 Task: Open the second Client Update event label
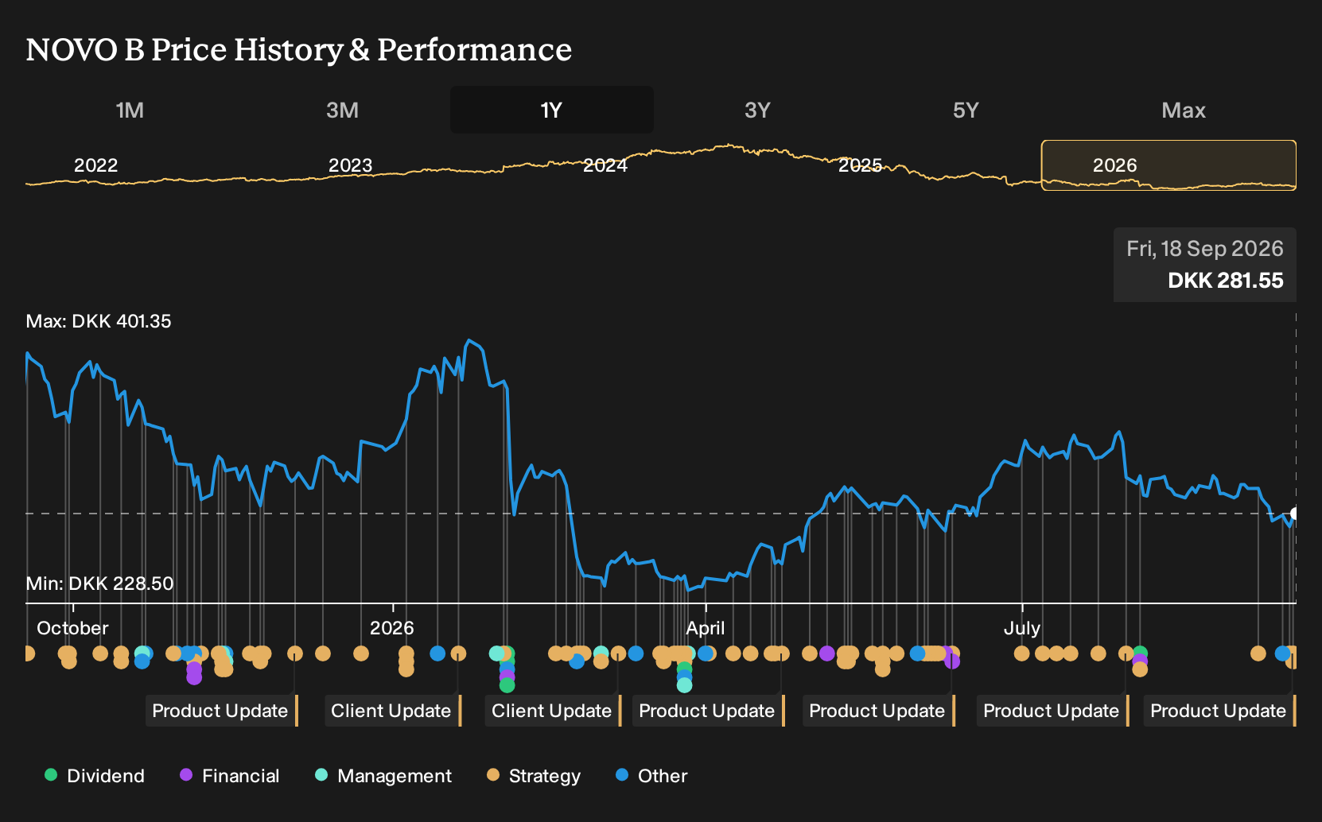click(553, 711)
